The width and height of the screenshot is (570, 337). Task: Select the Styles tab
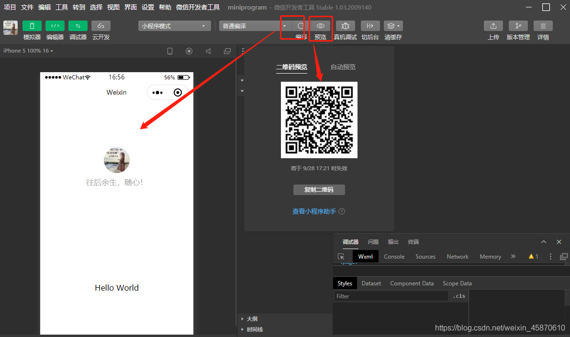345,283
